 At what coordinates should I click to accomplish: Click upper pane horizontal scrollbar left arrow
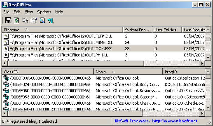[5, 63]
